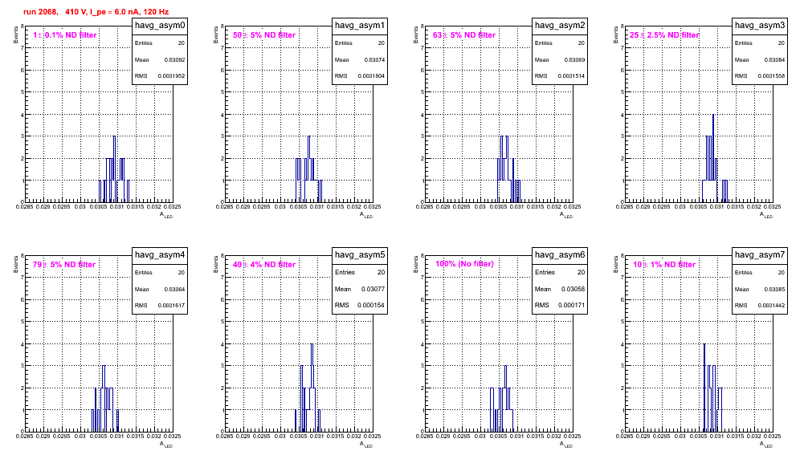This screenshot has width=800, height=459.
Task: Click the blue histogram bars in havg_asym0 plot
Action: [114, 169]
